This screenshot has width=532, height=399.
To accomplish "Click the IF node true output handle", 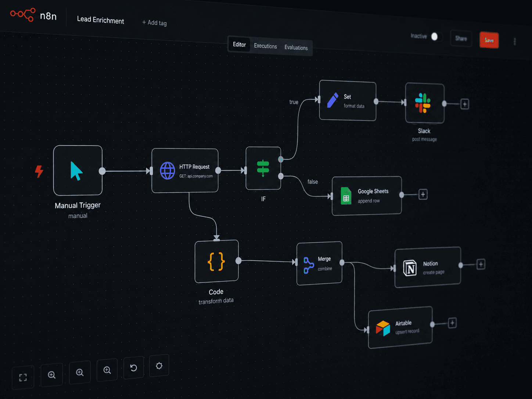I will point(281,159).
